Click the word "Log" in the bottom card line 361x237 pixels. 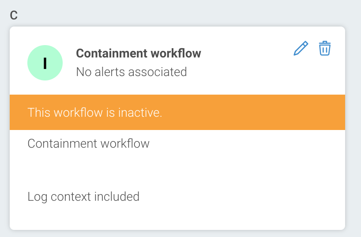coord(37,196)
